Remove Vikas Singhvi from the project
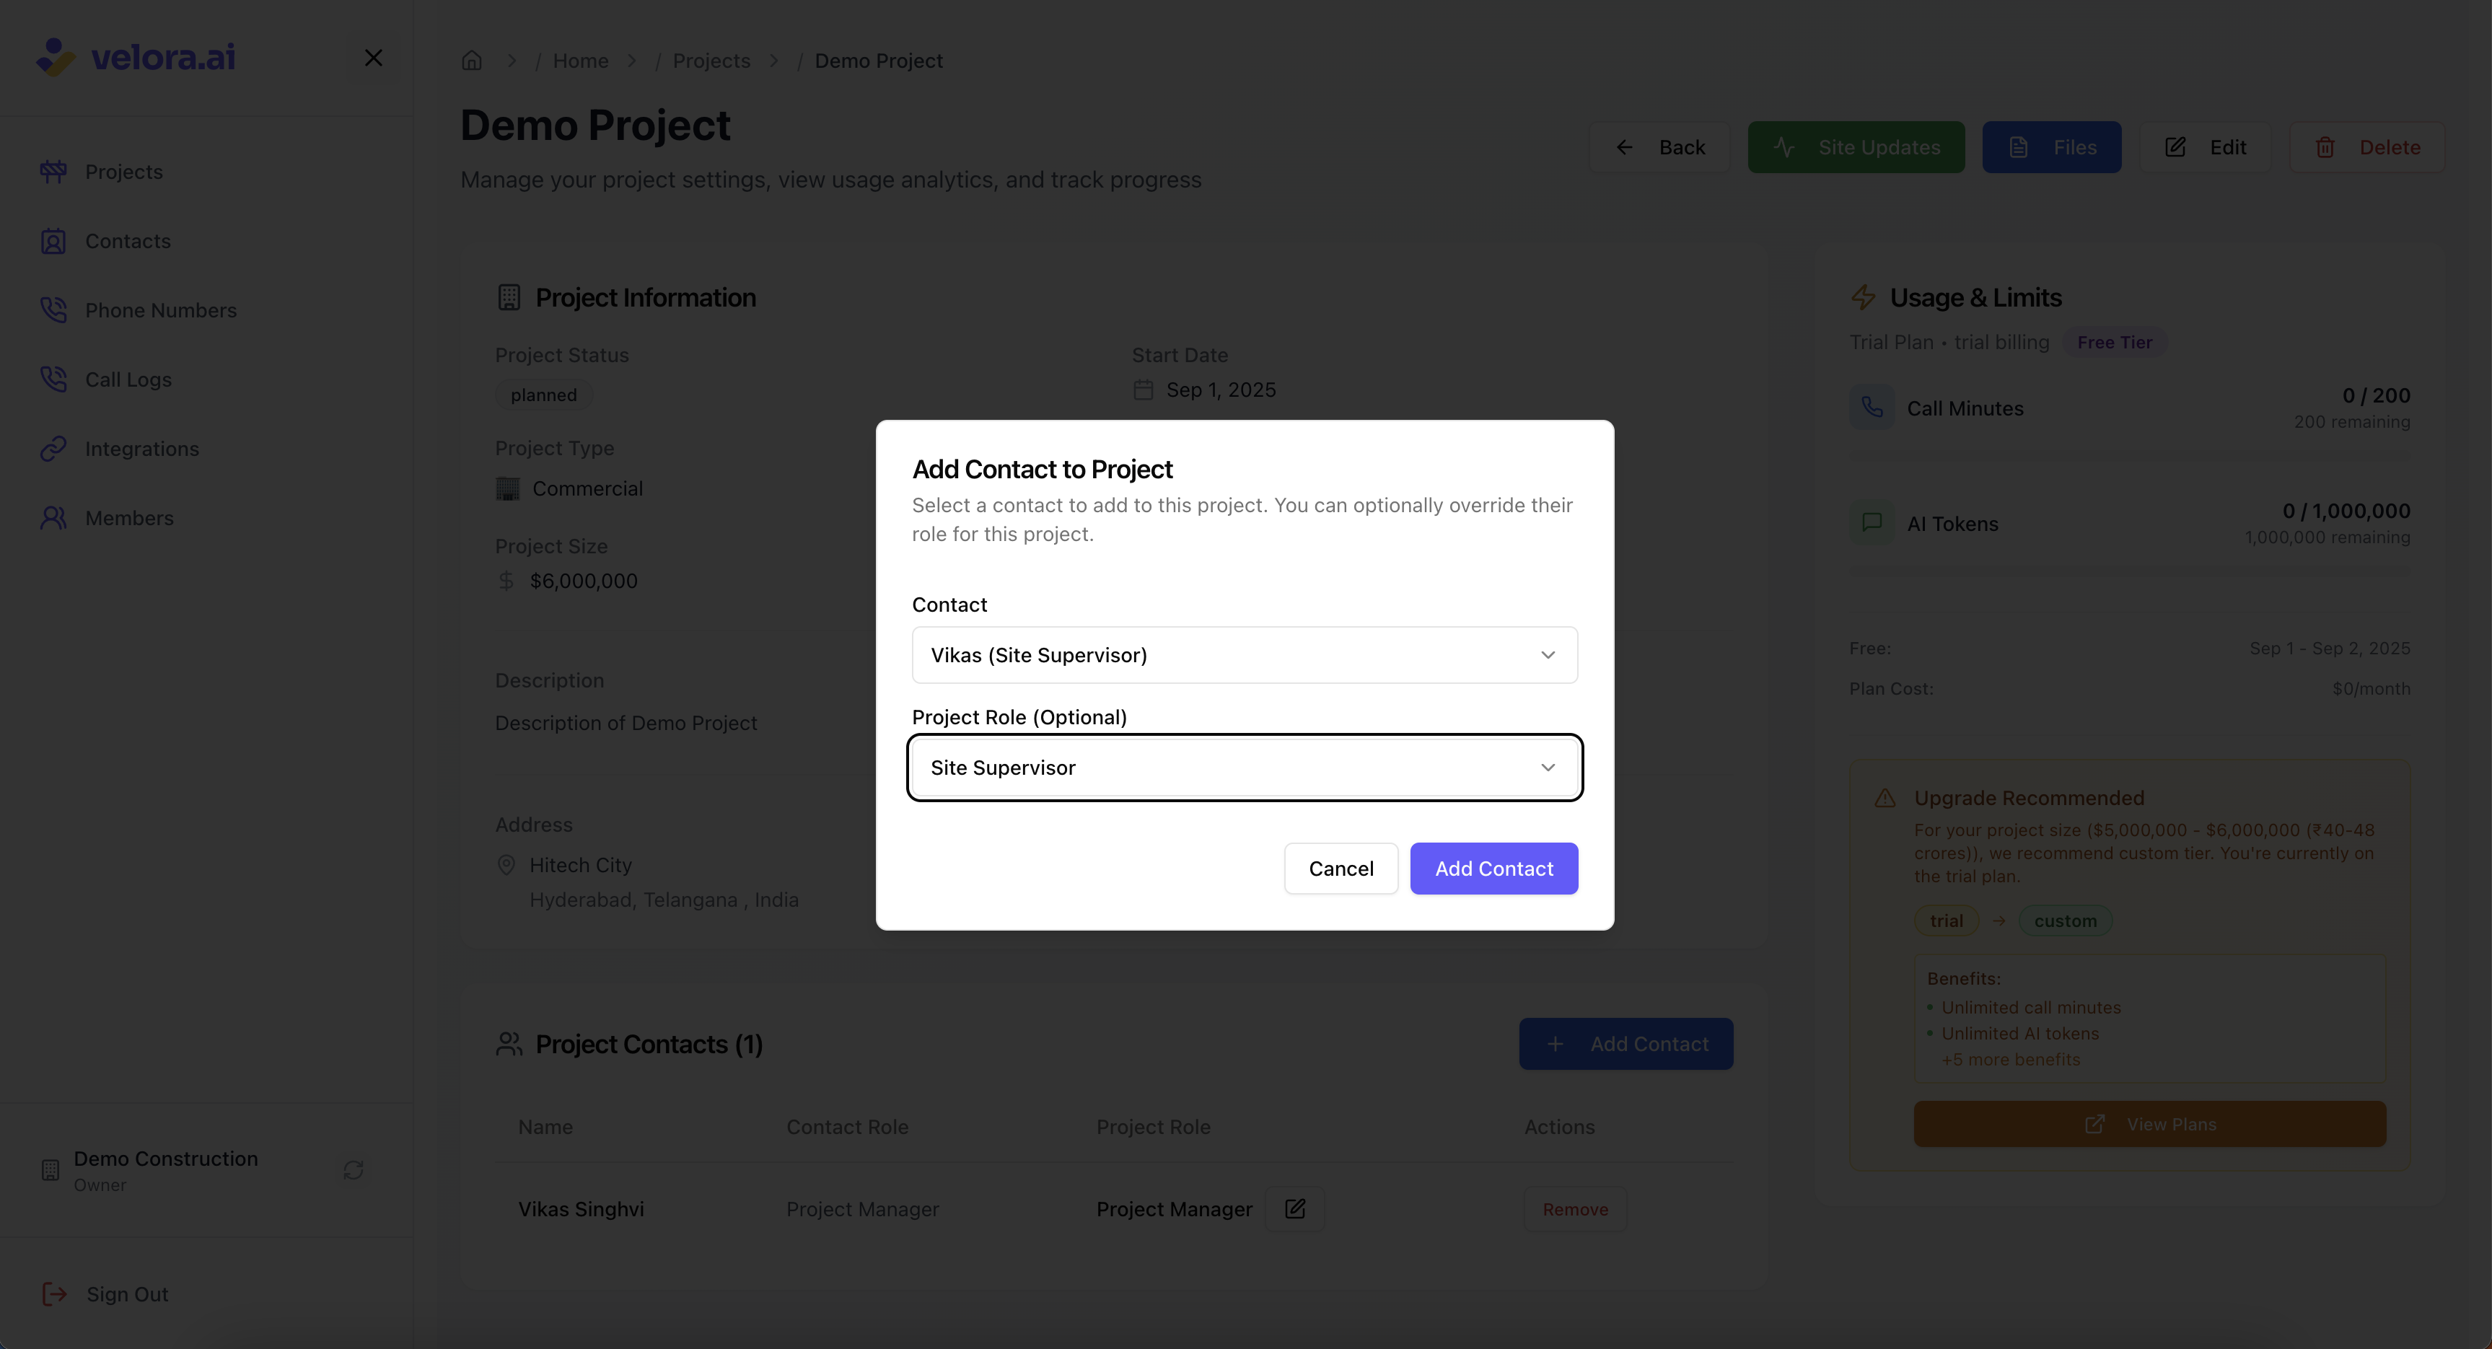The image size is (2492, 1349). (1575, 1209)
